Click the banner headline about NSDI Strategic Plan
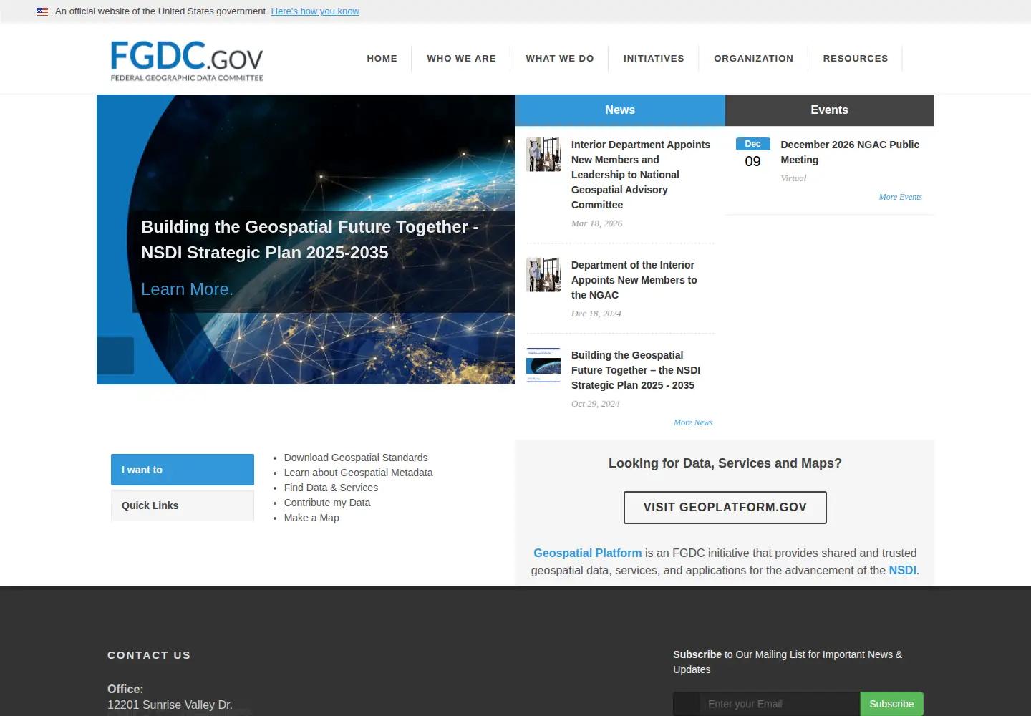The height and width of the screenshot is (716, 1031). pyautogui.click(x=310, y=240)
